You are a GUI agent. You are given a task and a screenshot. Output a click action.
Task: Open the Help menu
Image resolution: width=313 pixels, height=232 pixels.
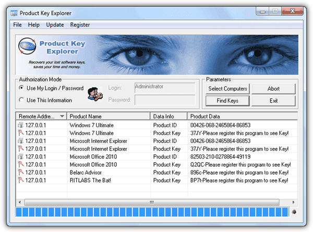tap(34, 25)
